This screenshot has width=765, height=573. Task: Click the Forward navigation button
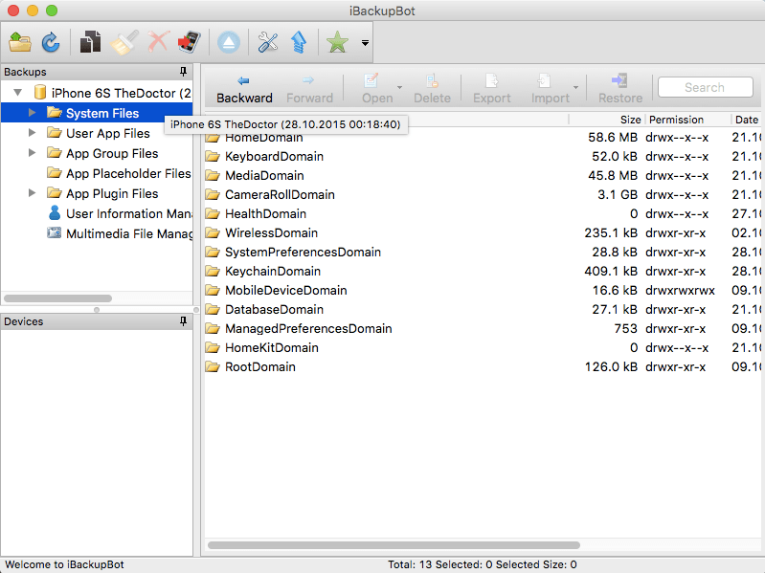[x=309, y=89]
